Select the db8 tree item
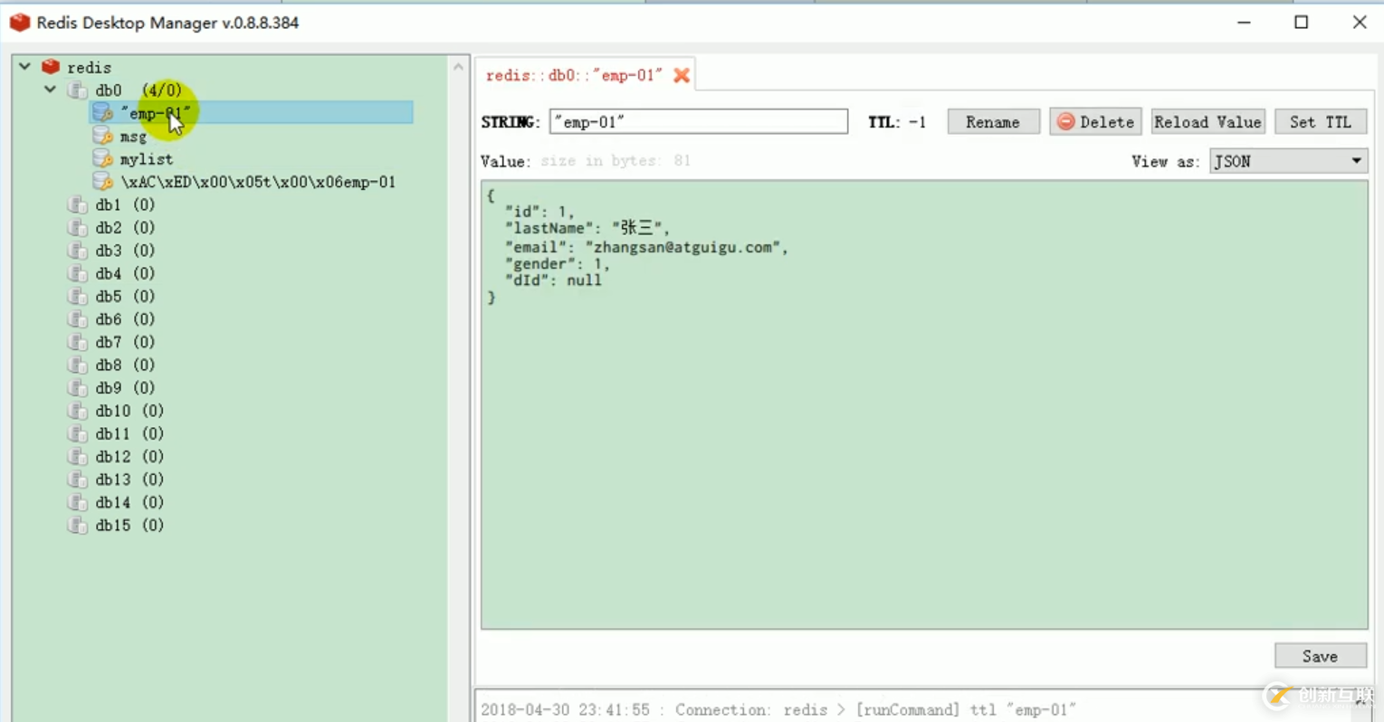This screenshot has width=1384, height=722. coord(125,365)
